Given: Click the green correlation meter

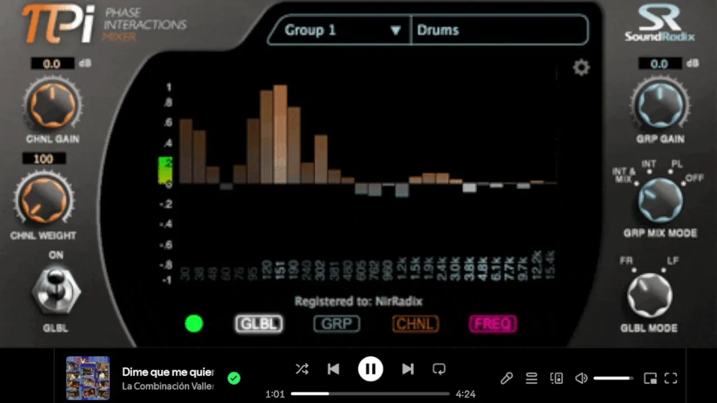Looking at the screenshot, I should coord(165,170).
